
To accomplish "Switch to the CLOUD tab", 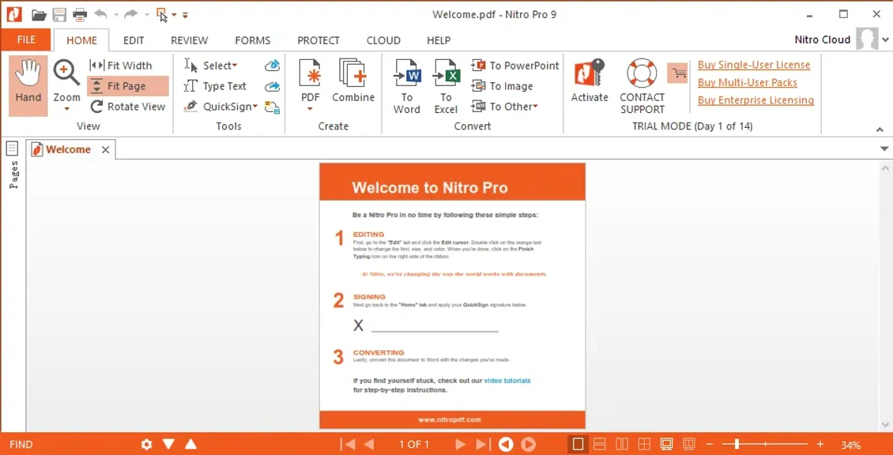I will pyautogui.click(x=383, y=40).
